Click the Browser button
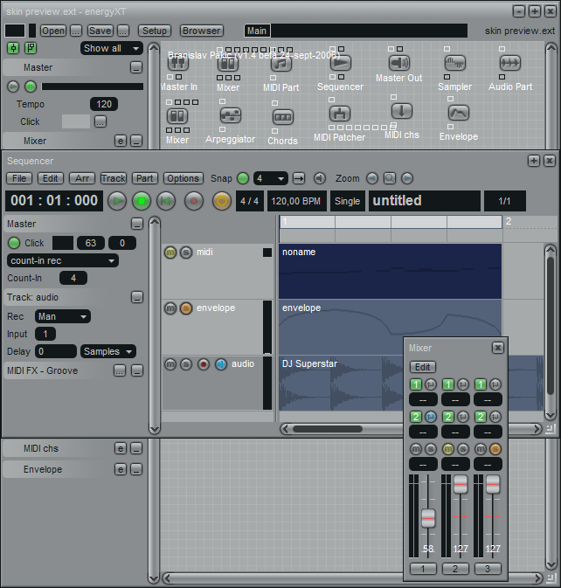Viewport: 561px width, 588px height. pos(201,31)
